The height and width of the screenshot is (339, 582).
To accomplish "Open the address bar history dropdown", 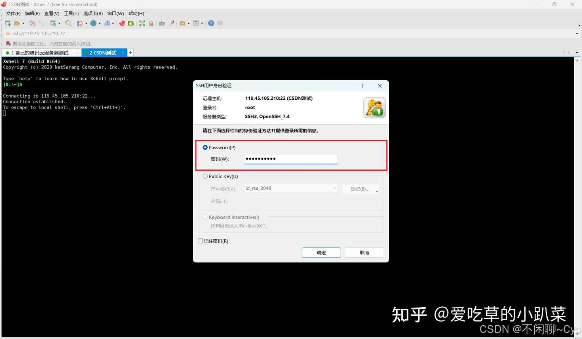I will point(577,33).
